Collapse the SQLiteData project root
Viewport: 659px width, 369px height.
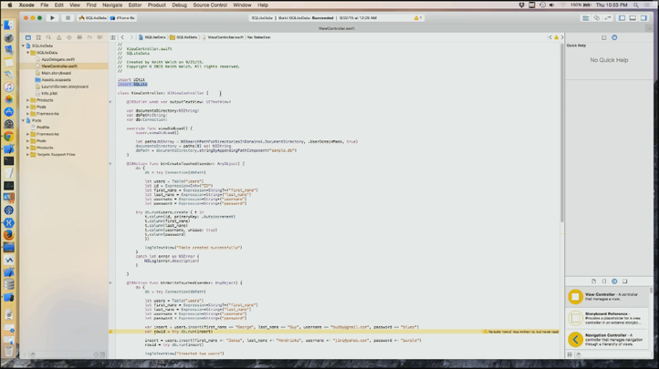[x=24, y=46]
